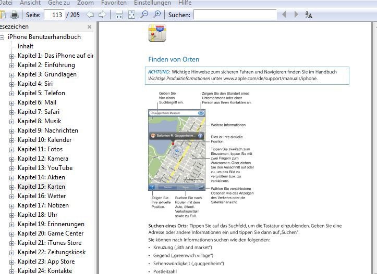Click the 'Suchen eines Orts:' text
377x274 pixels.
[x=168, y=226]
